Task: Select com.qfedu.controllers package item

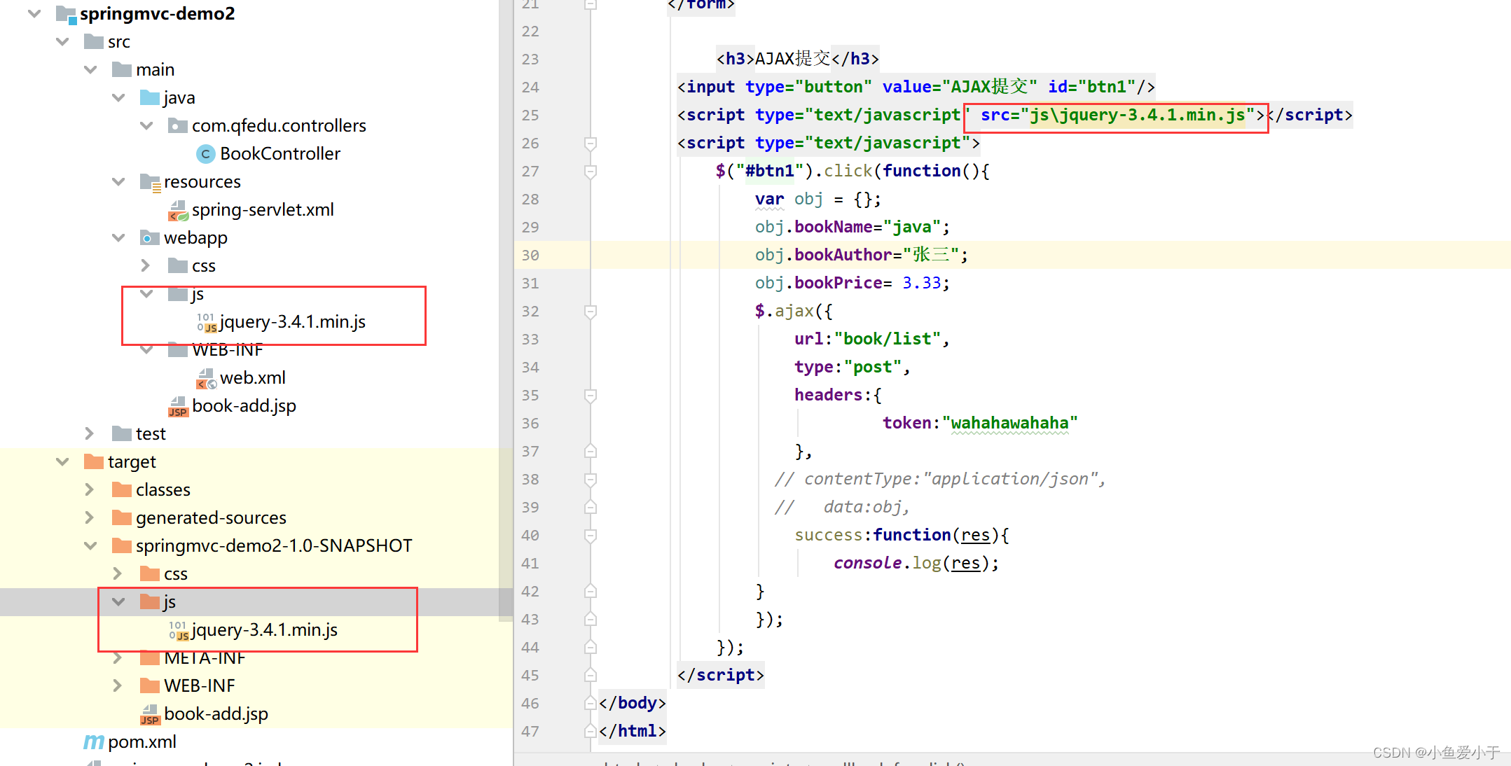Action: pos(279,126)
